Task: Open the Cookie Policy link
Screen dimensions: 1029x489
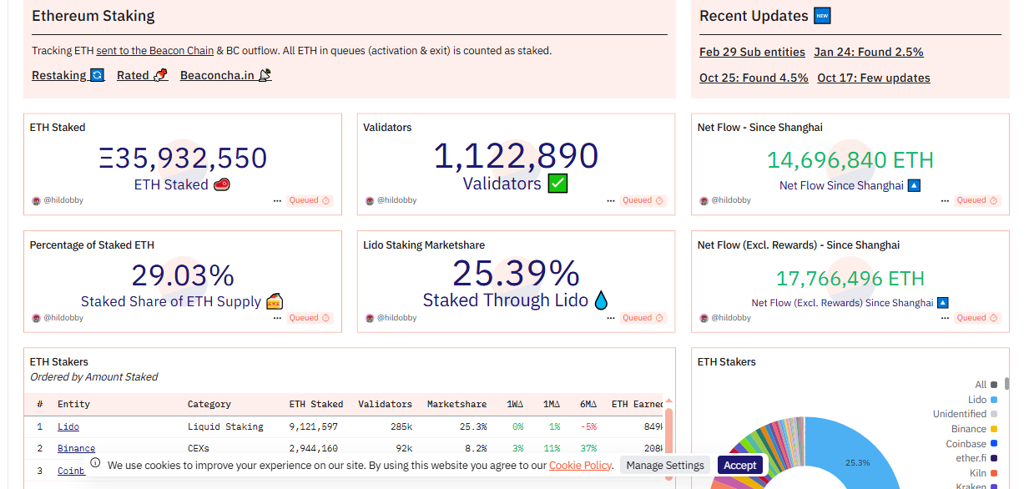Action: click(580, 465)
